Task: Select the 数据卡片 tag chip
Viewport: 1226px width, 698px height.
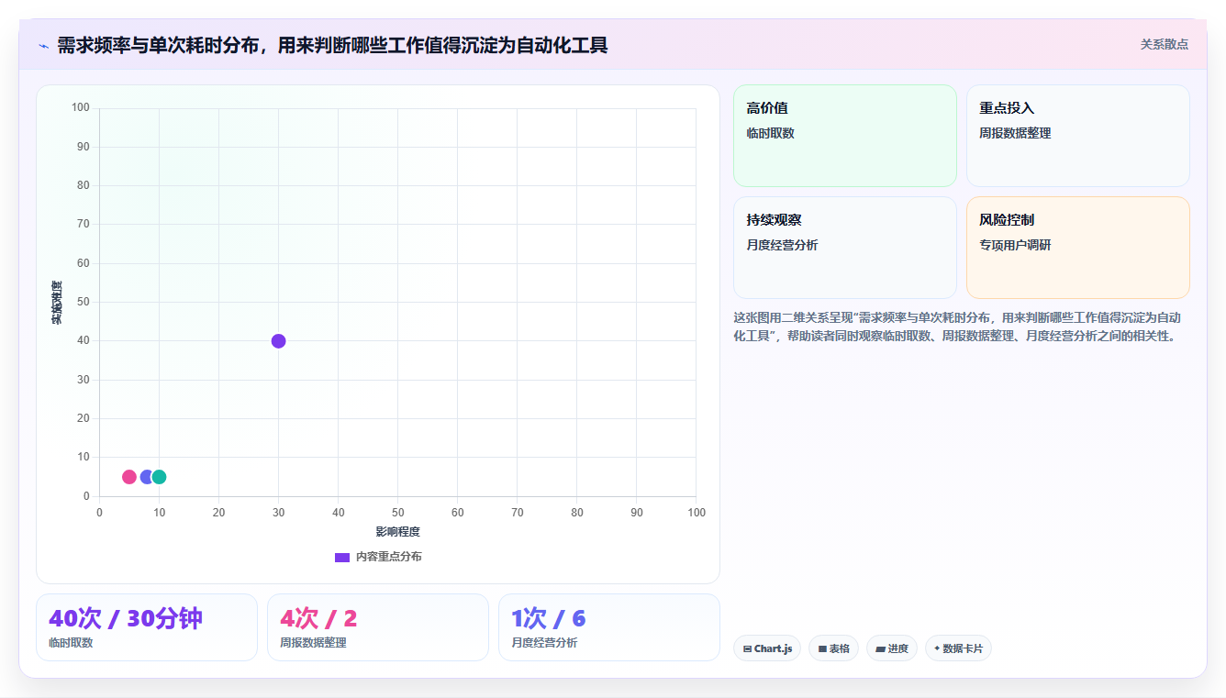Action: [958, 648]
